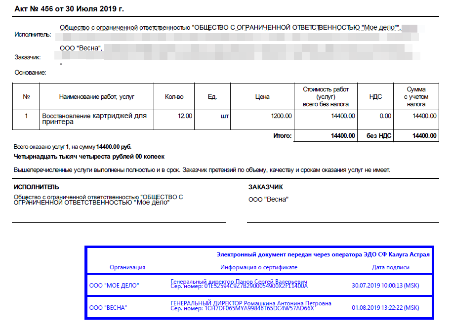The image size is (451, 335).
Task: Click the 'Дата подписи' stamp header
Action: click(390, 267)
